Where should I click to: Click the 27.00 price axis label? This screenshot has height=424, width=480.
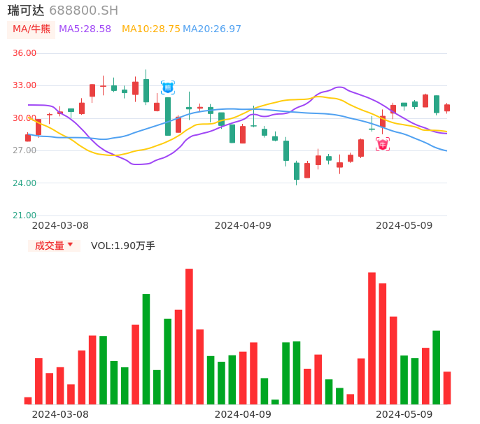coord(24,150)
